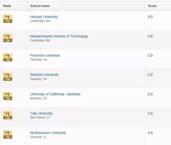
Task: Open University of California—Berkeley link
Action: [x=55, y=94]
